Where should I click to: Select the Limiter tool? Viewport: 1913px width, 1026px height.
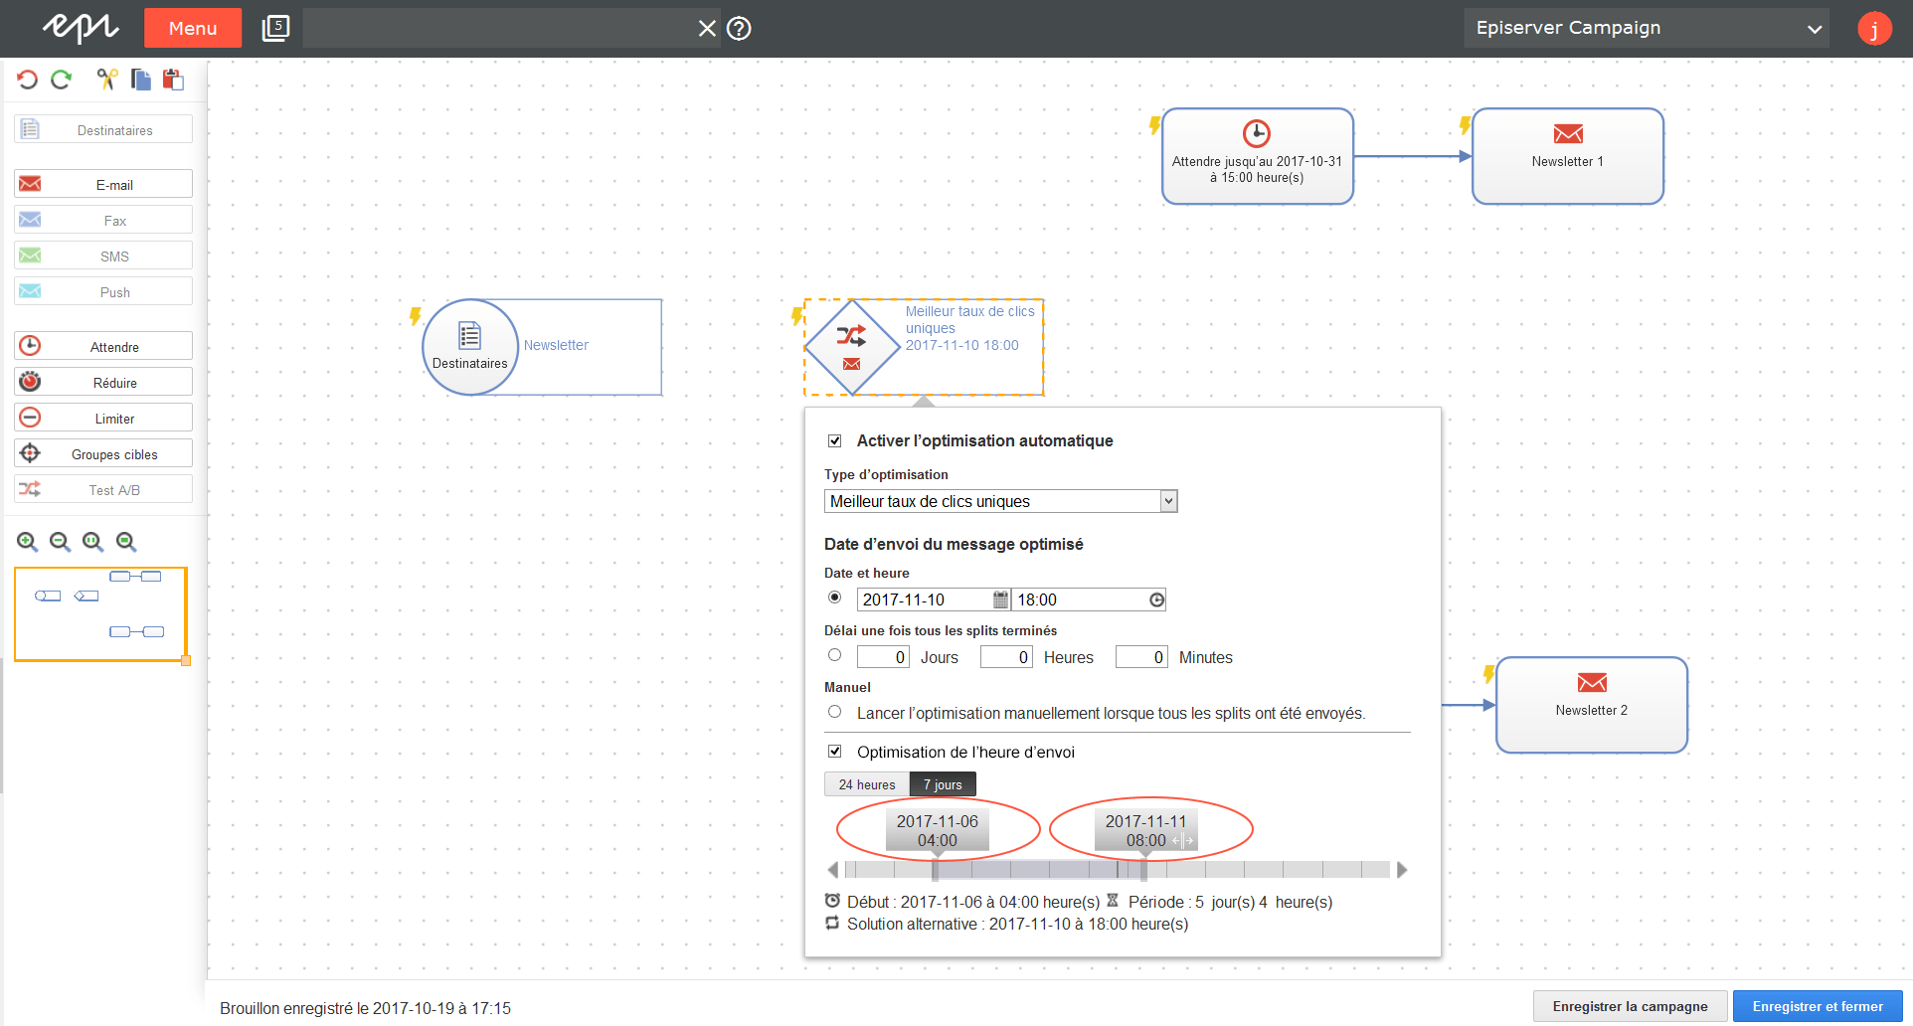(103, 418)
